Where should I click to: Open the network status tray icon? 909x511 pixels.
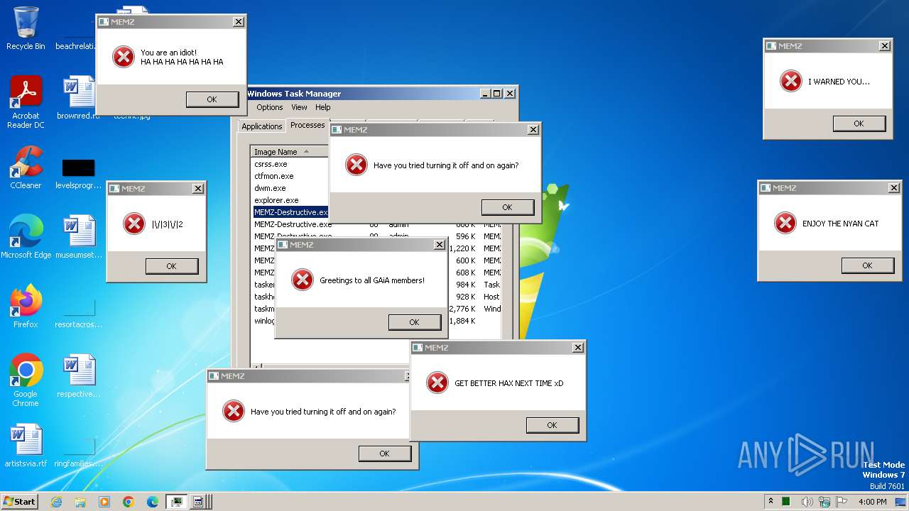pyautogui.click(x=824, y=502)
